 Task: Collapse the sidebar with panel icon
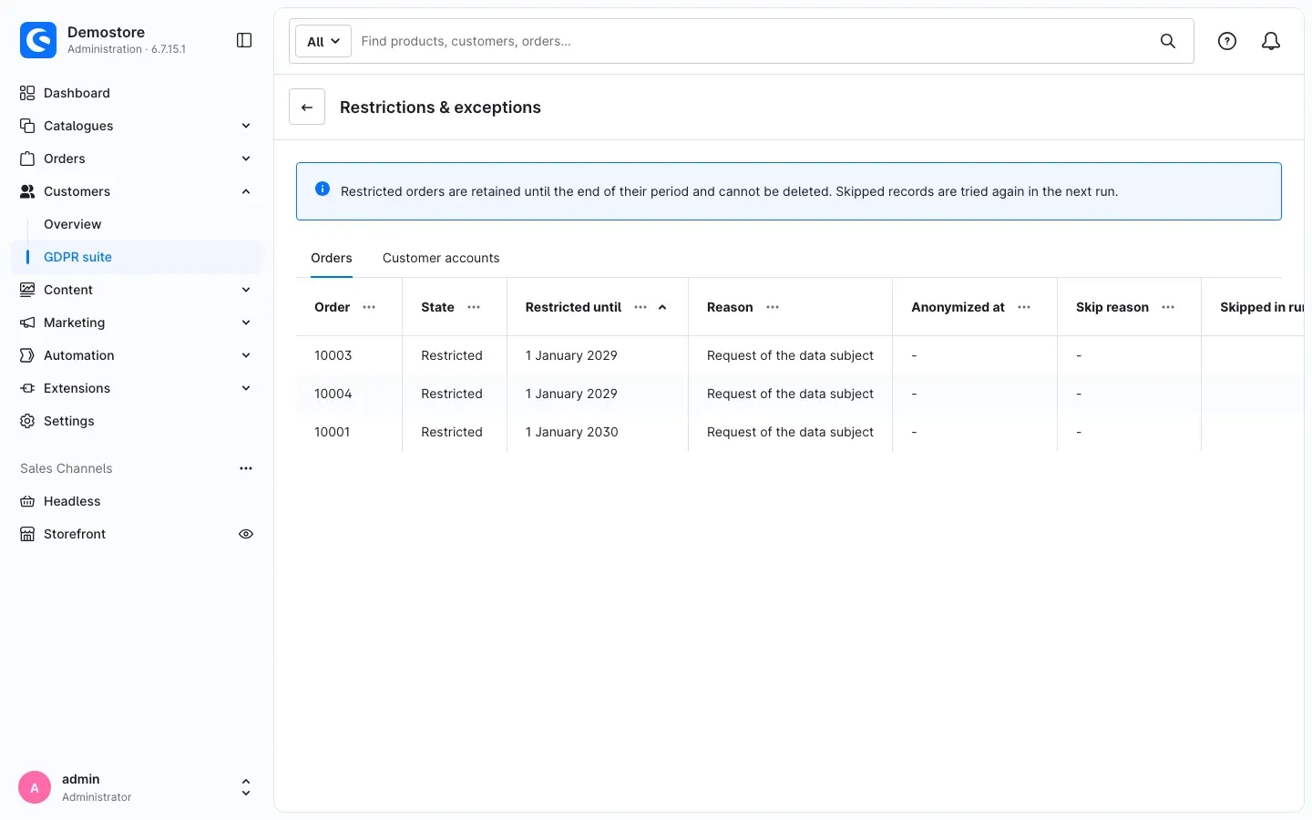click(244, 40)
